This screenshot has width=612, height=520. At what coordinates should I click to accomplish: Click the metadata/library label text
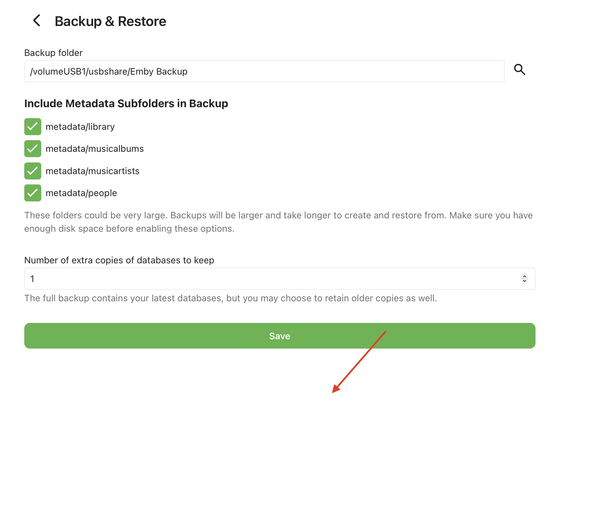pos(80,127)
